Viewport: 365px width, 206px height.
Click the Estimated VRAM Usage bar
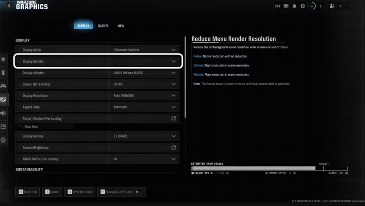tap(269, 168)
